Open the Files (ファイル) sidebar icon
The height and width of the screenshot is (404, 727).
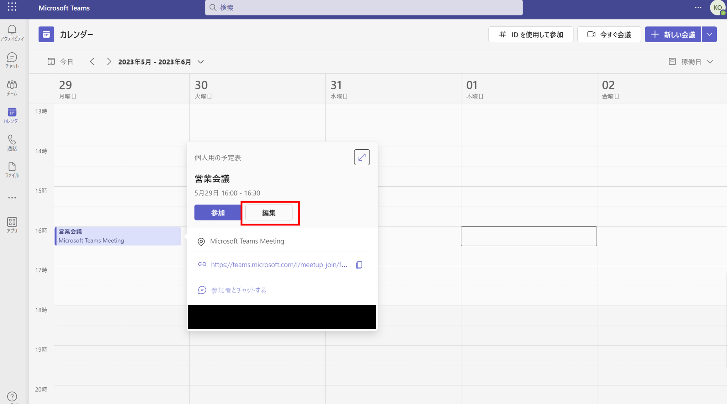pos(12,170)
